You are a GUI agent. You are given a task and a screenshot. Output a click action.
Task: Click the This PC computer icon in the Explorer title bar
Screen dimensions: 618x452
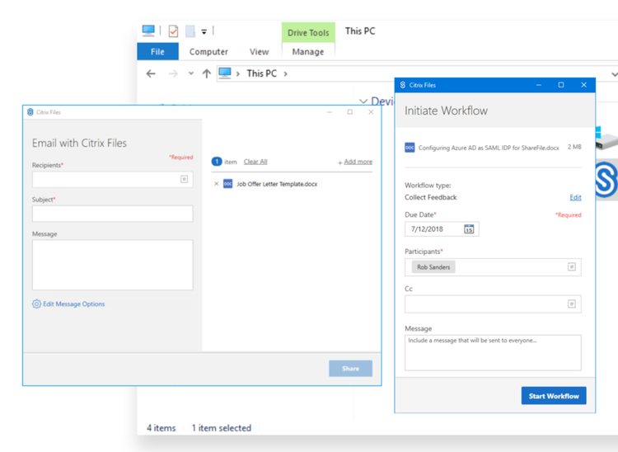click(x=148, y=31)
